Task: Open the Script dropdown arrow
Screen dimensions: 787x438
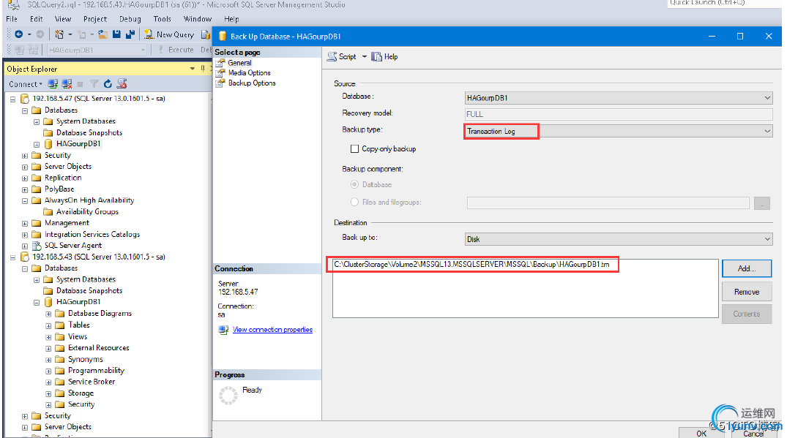Action: click(365, 56)
